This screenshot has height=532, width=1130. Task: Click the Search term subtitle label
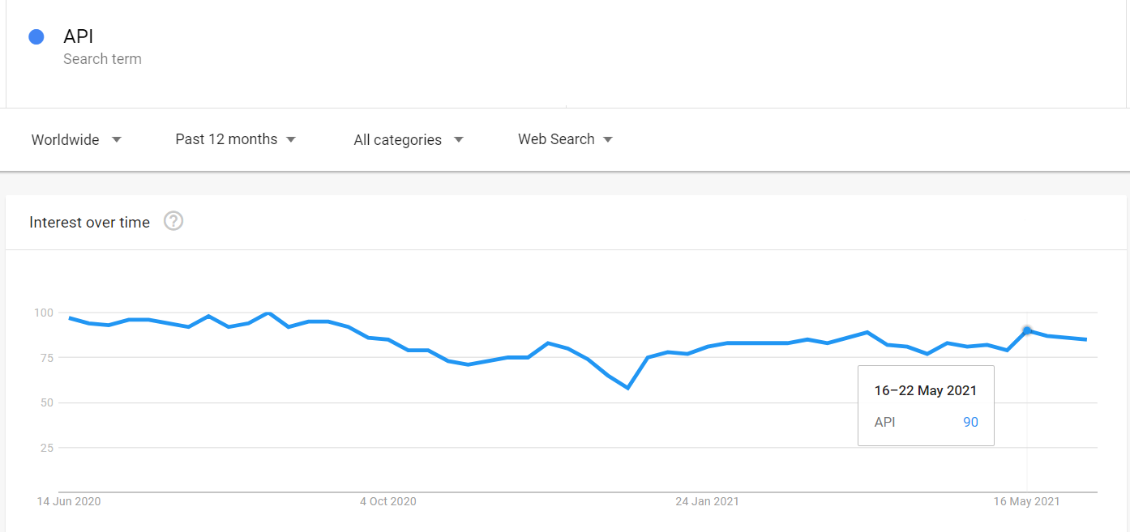(x=102, y=59)
